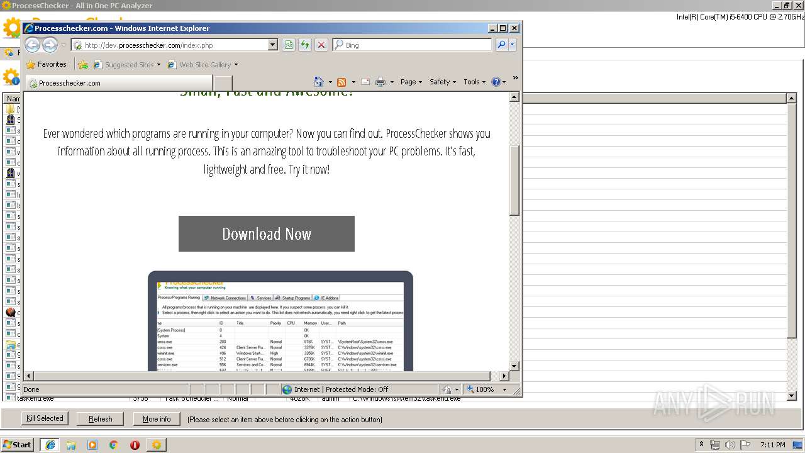805x453 pixels.
Task: Open Opera browser from taskbar
Action: [135, 444]
